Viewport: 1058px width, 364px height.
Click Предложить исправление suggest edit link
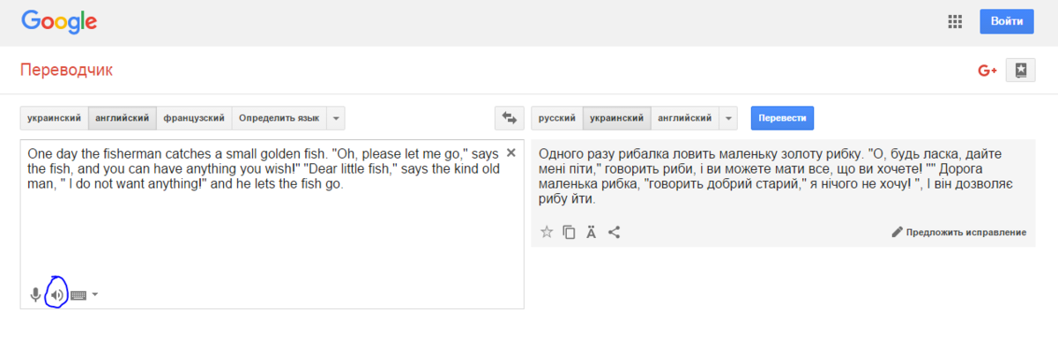pos(959,232)
